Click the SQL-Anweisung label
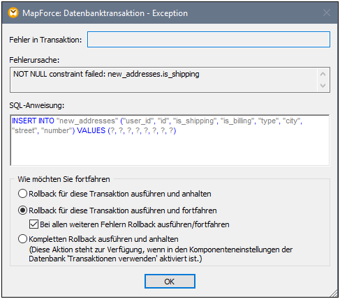This screenshot has height=299, width=340. [x=37, y=105]
